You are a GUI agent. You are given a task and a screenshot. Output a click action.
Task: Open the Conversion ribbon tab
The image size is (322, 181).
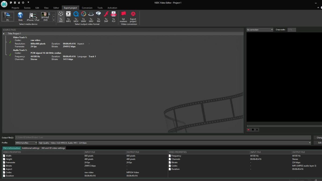point(87,8)
